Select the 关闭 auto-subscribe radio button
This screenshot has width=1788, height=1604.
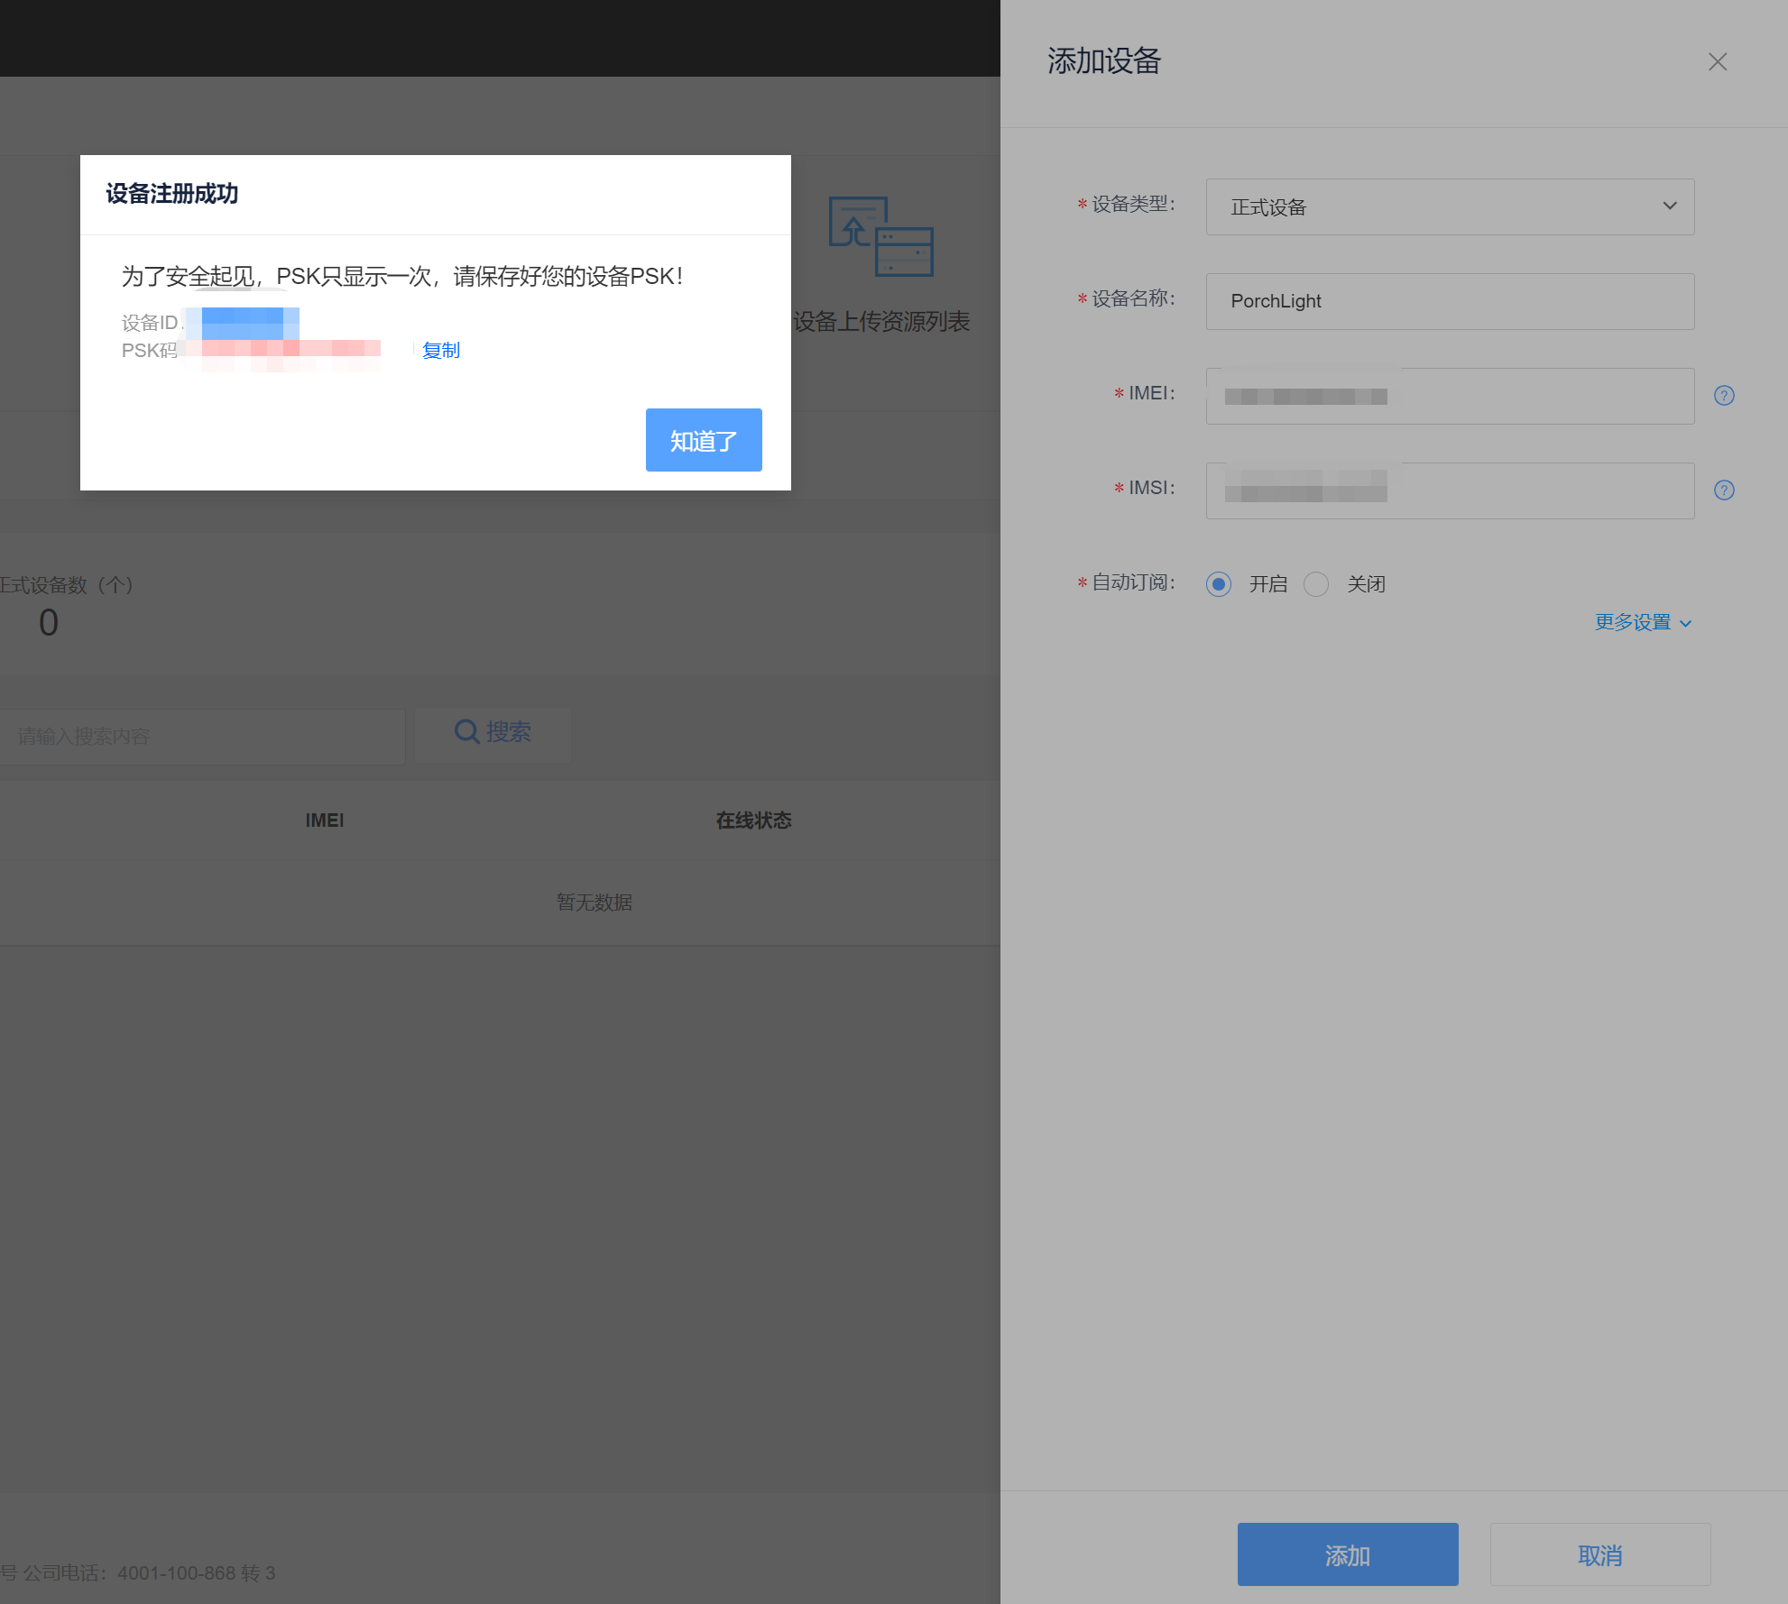coord(1316,584)
